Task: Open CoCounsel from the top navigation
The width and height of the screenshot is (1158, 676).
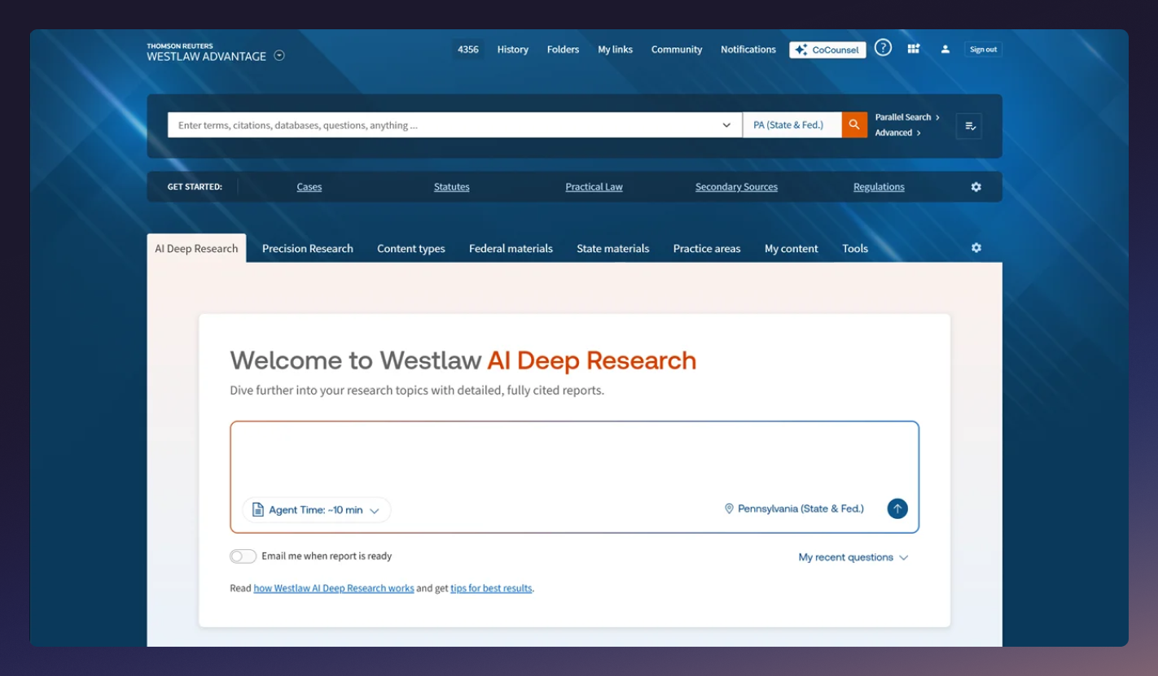Action: pos(827,50)
